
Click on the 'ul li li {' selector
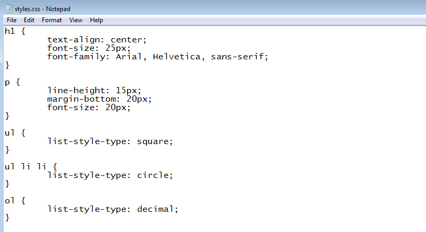click(x=31, y=166)
